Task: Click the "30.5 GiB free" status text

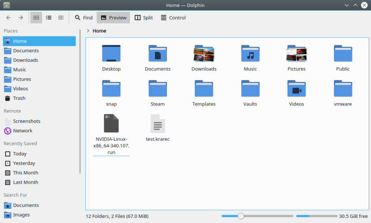Action: pos(353,216)
